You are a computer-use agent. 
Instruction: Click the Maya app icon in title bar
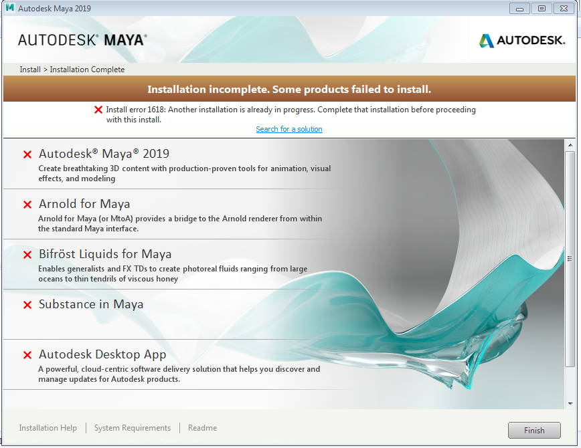pos(10,8)
